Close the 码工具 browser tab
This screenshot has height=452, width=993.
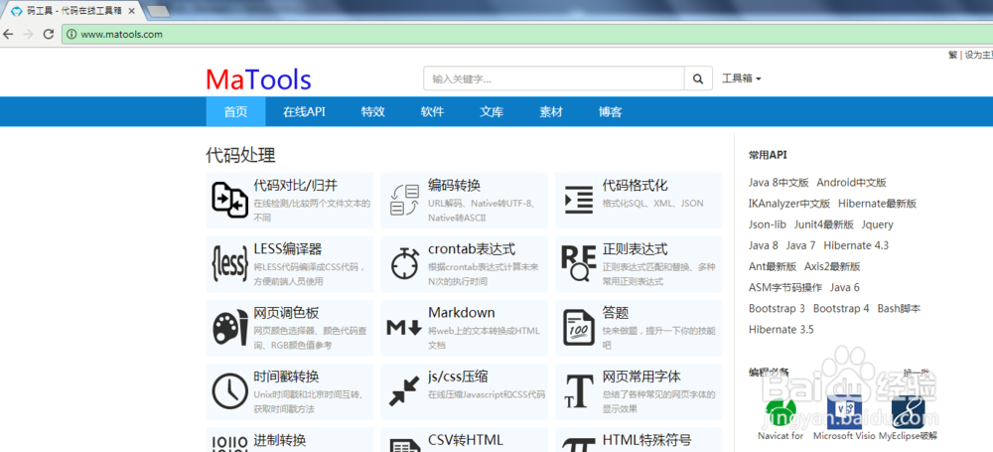coord(132,11)
